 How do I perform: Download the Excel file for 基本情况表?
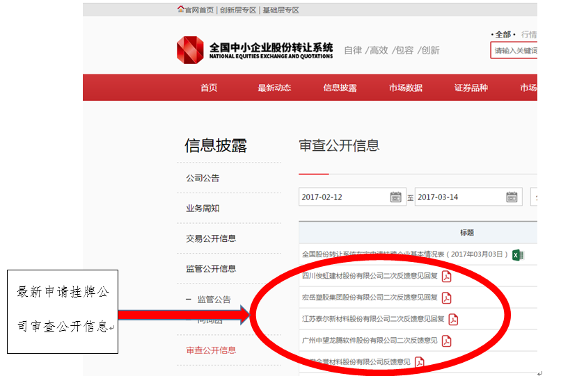pyautogui.click(x=517, y=254)
